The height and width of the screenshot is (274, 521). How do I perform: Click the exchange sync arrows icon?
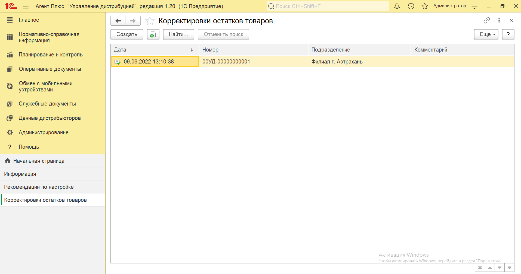[x=10, y=86]
